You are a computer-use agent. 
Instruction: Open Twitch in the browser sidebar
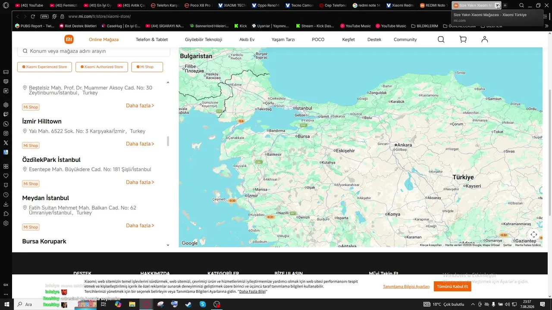[6, 114]
